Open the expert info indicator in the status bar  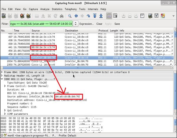pos(2,135)
